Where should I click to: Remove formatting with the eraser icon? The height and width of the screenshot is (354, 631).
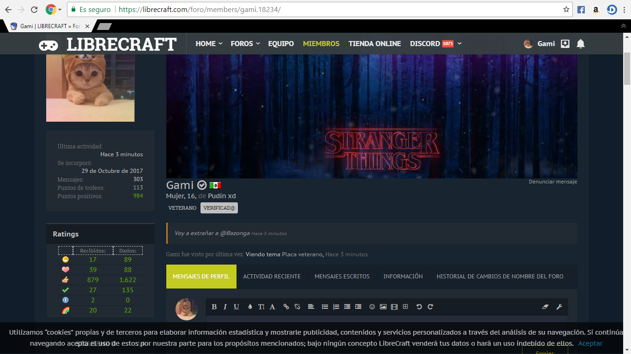[546, 307]
